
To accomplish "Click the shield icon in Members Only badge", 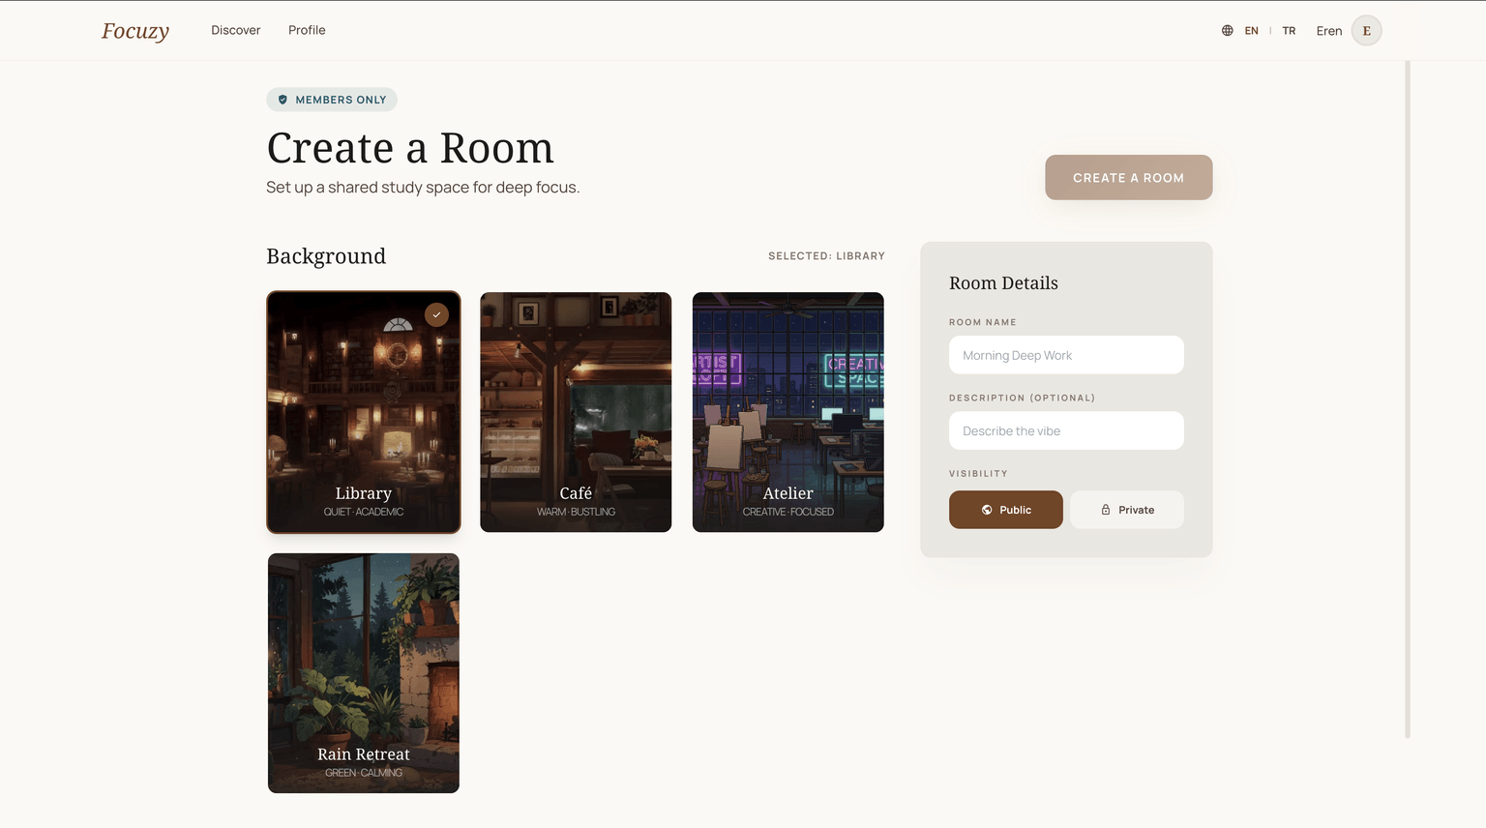I will 282,100.
